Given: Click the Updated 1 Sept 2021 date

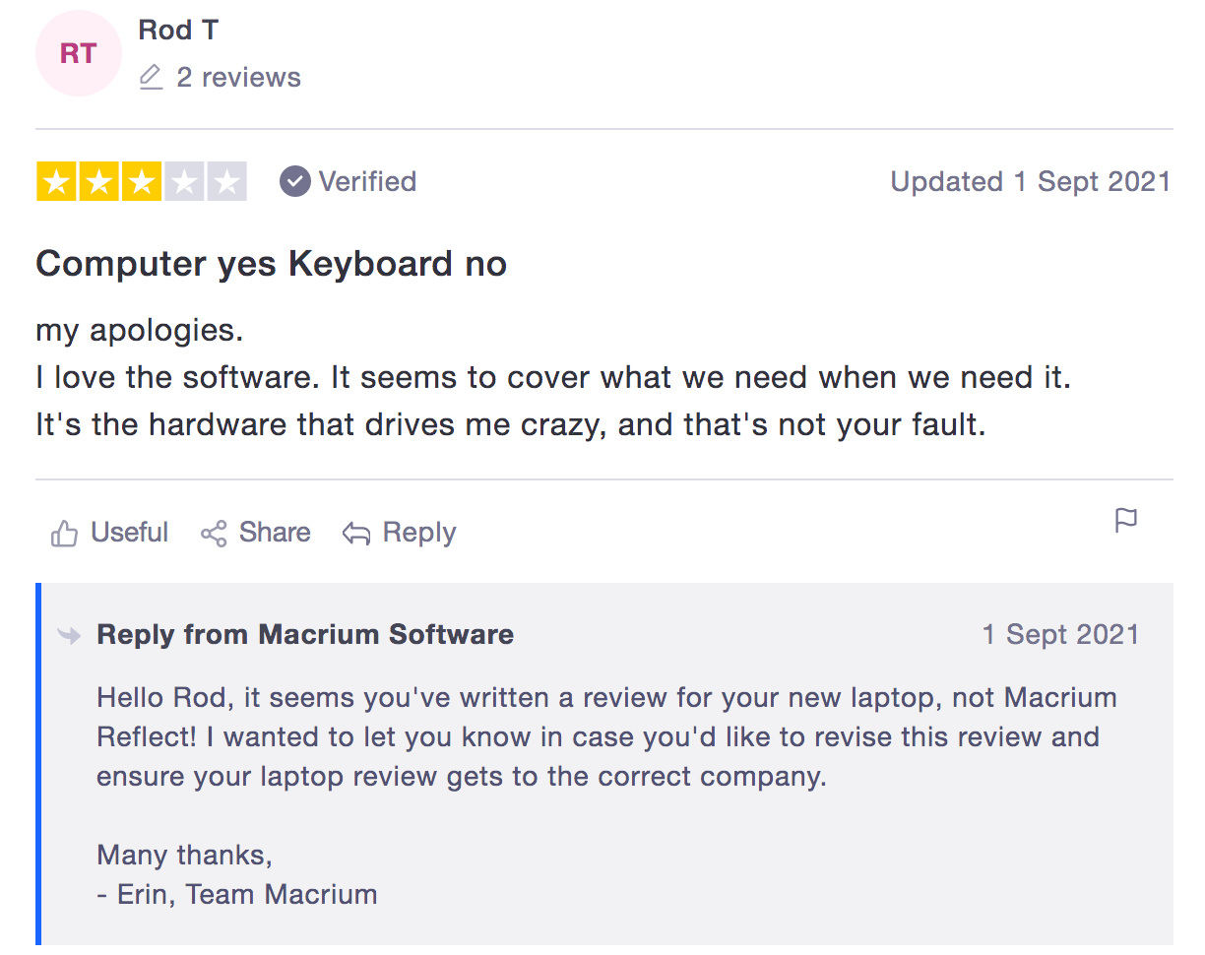Looking at the screenshot, I should [x=1031, y=181].
